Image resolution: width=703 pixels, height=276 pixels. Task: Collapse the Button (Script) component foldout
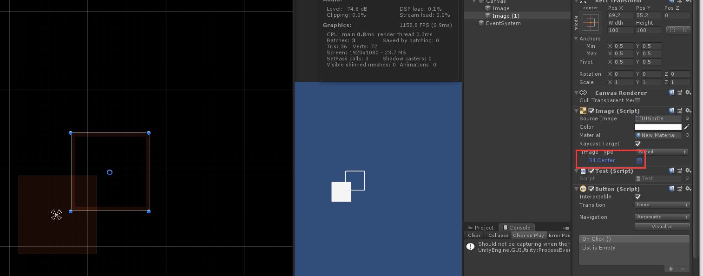[576, 189]
